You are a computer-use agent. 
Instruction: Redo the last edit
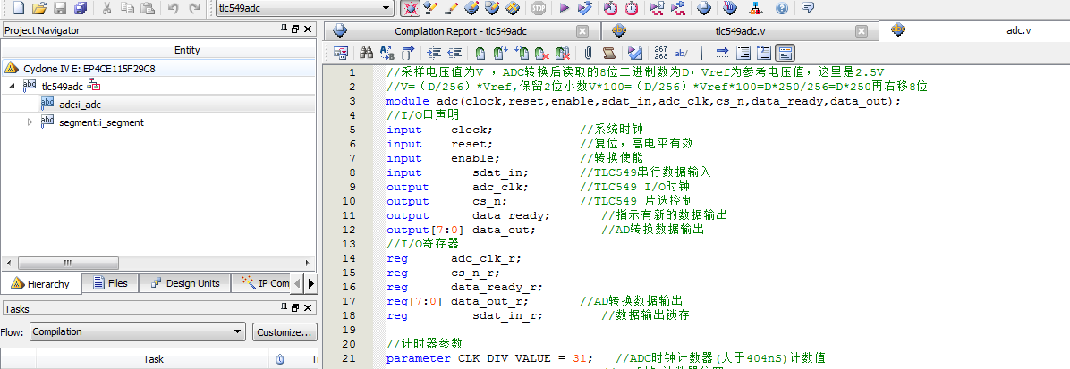tap(194, 8)
